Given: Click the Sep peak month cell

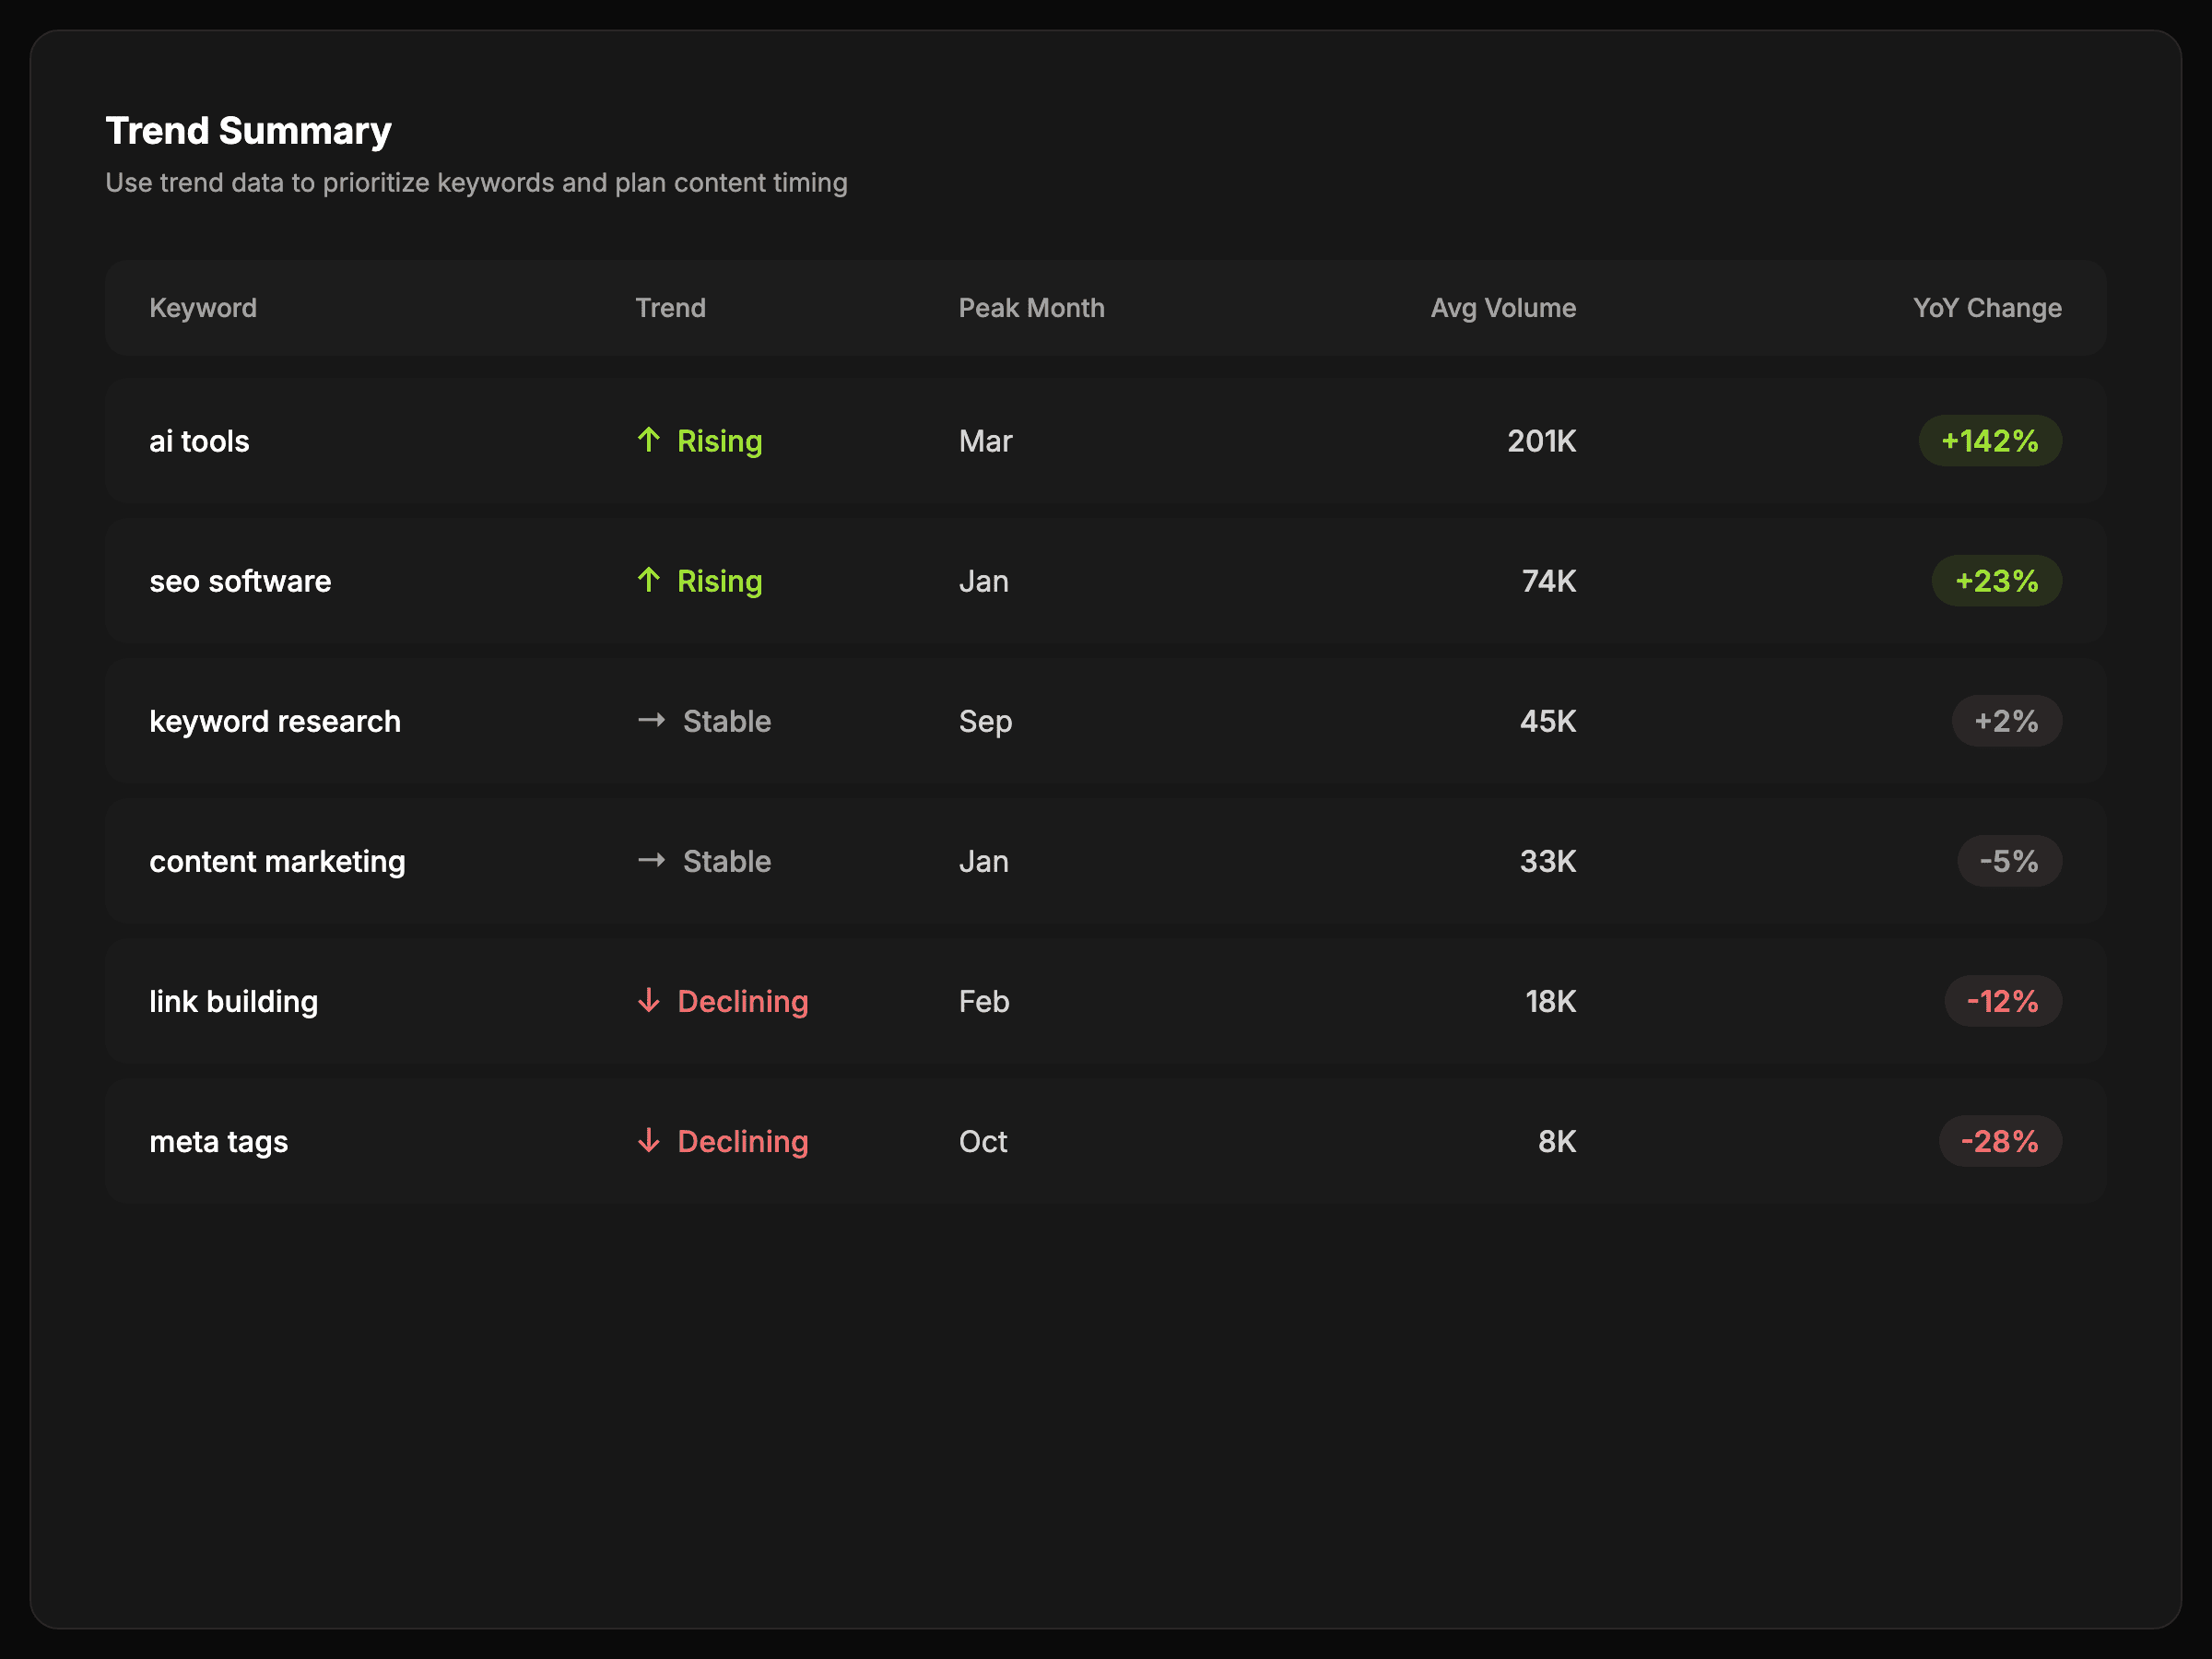Looking at the screenshot, I should (x=985, y=721).
